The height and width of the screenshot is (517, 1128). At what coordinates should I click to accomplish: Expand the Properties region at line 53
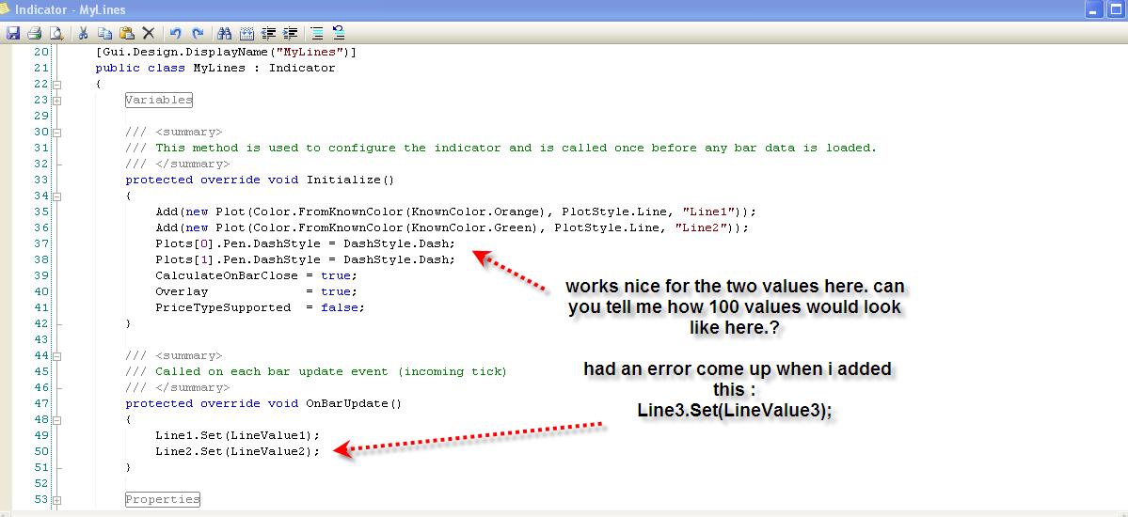56,500
